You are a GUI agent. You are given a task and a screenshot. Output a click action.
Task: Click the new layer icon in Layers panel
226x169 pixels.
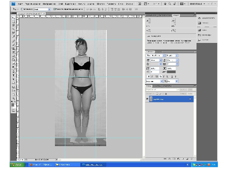[x=186, y=159]
